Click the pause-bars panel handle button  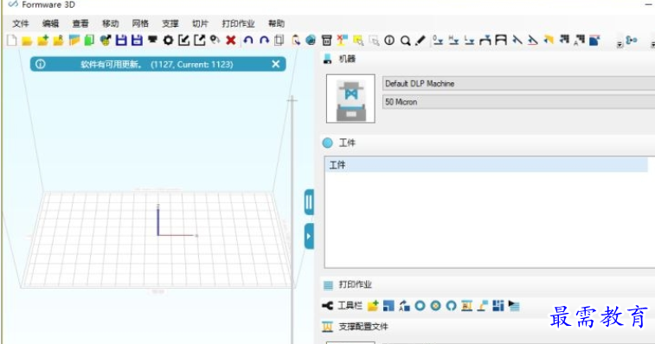[309, 202]
